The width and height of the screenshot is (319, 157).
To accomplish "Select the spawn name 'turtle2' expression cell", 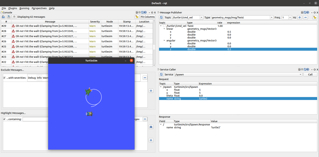I will pos(257,99).
